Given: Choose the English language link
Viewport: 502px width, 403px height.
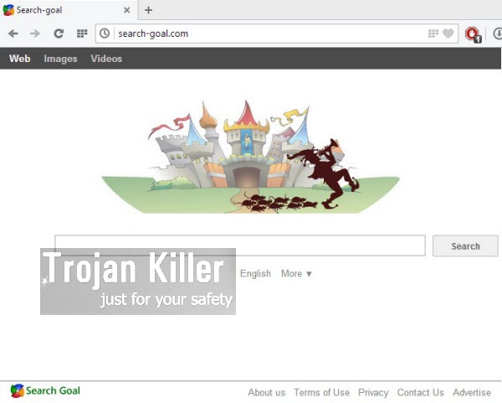Looking at the screenshot, I should 255,273.
